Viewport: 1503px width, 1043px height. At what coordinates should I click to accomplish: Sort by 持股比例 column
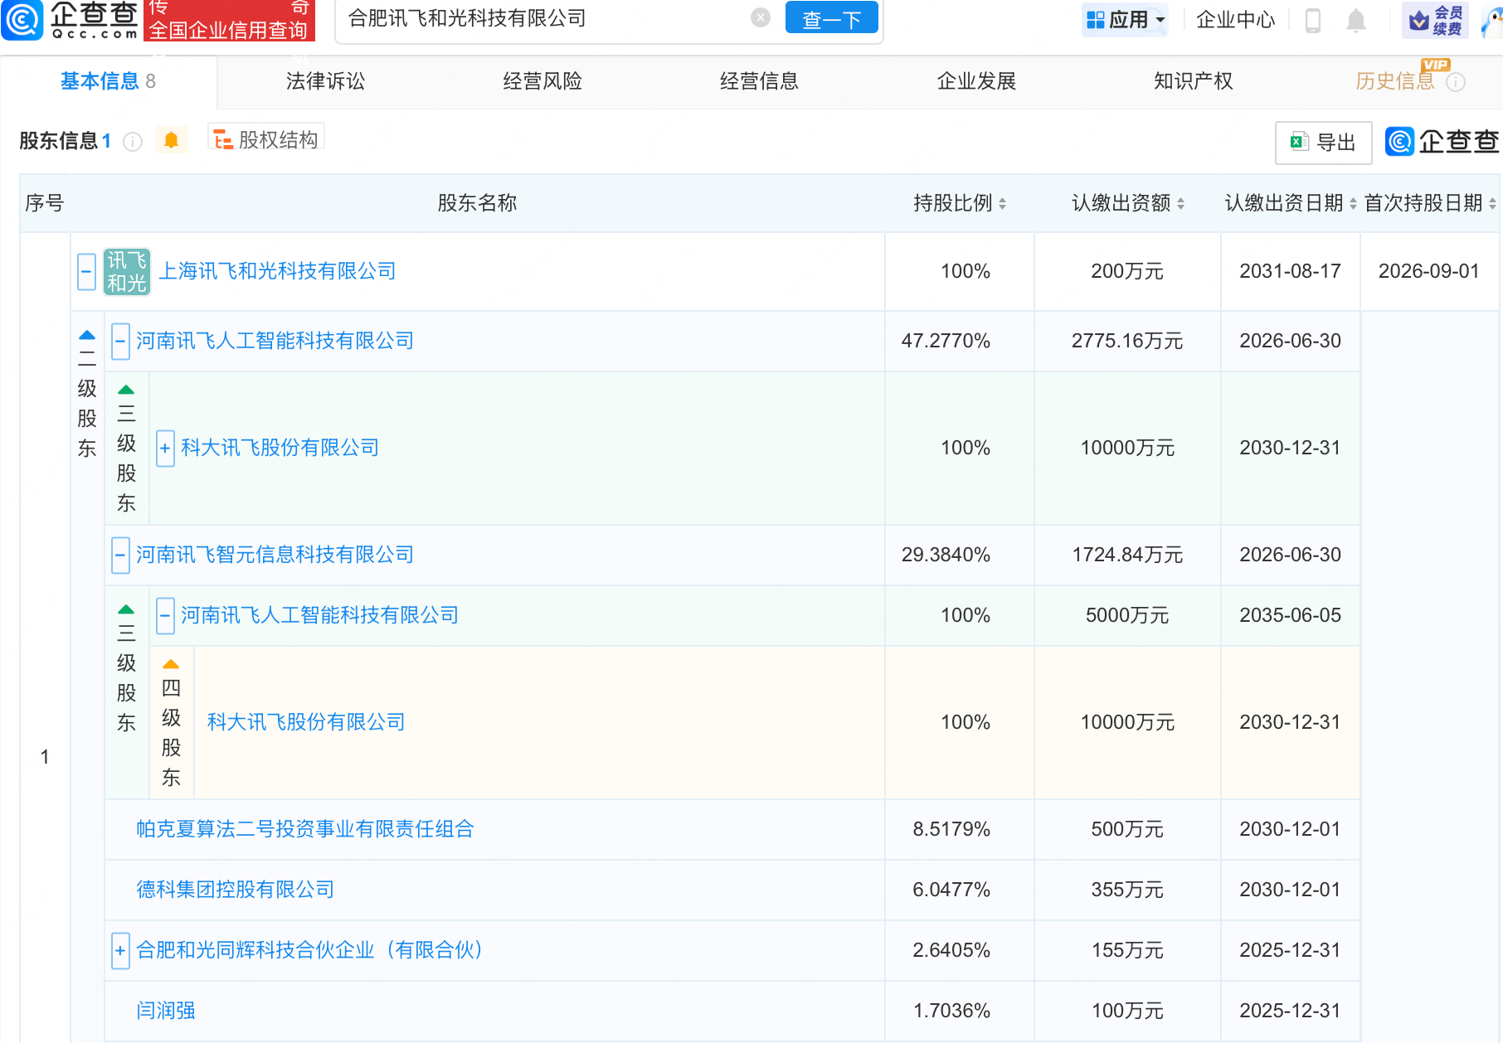tap(960, 203)
